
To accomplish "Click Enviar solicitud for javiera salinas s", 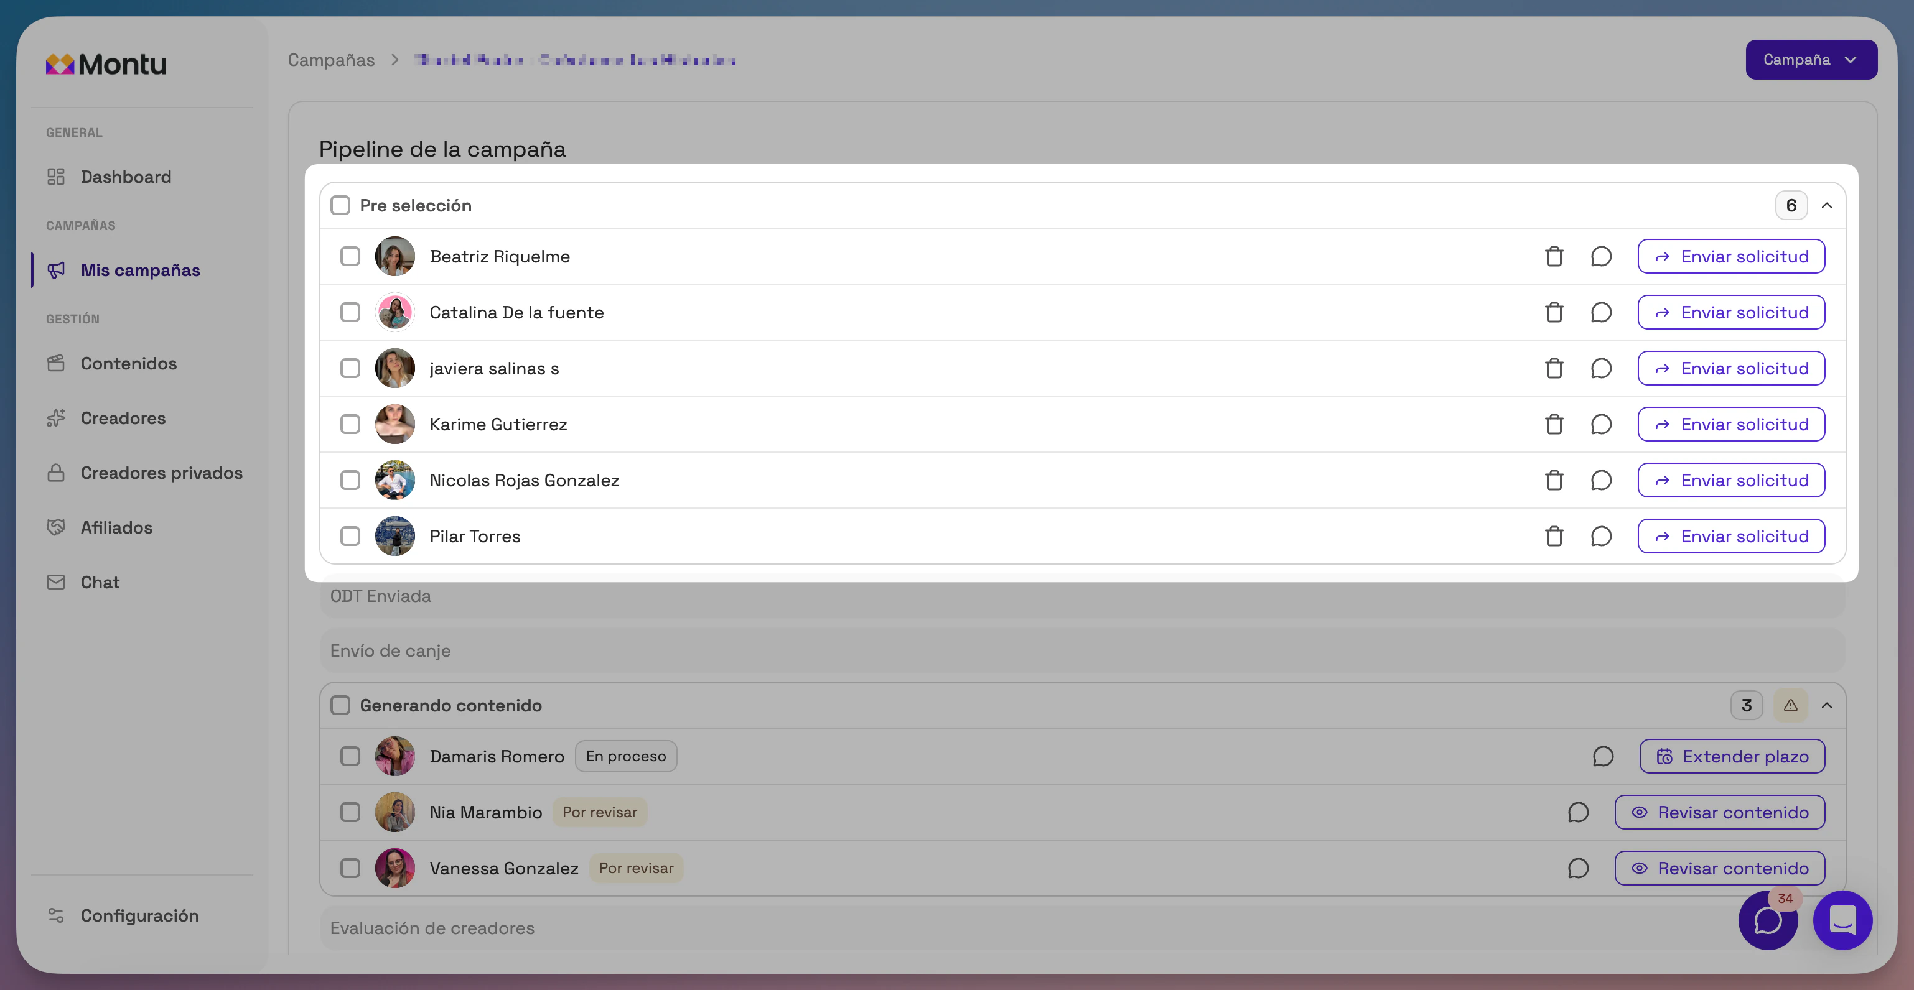I will pyautogui.click(x=1730, y=368).
